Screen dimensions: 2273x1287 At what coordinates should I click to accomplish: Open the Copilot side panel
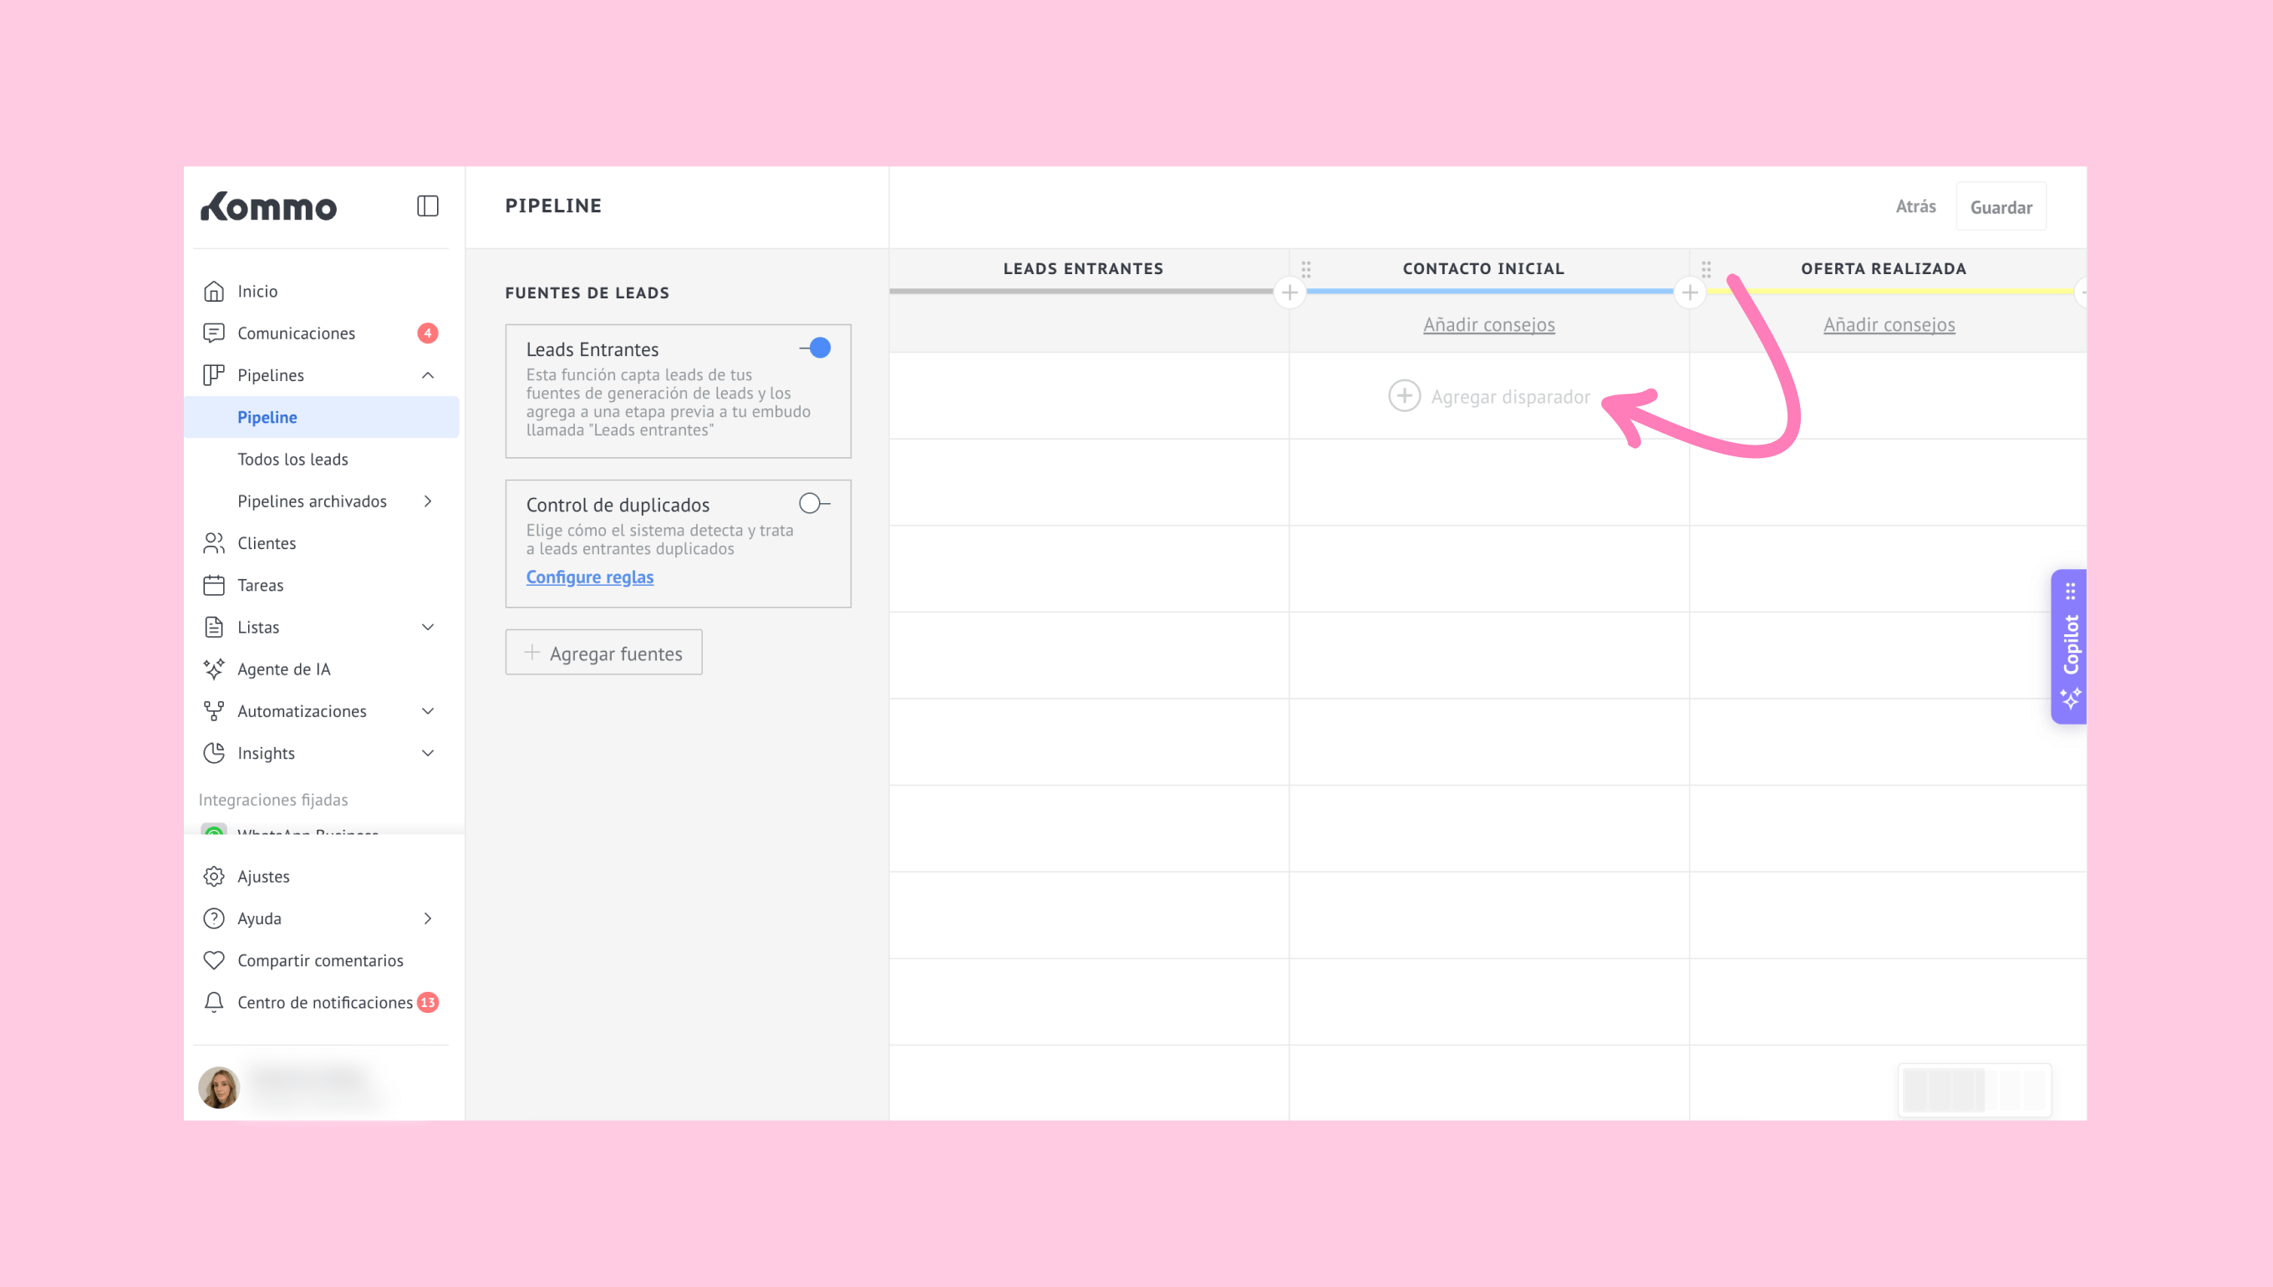pos(2069,646)
